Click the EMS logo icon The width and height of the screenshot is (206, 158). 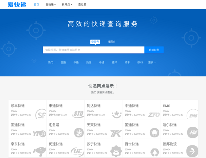pos(192,114)
